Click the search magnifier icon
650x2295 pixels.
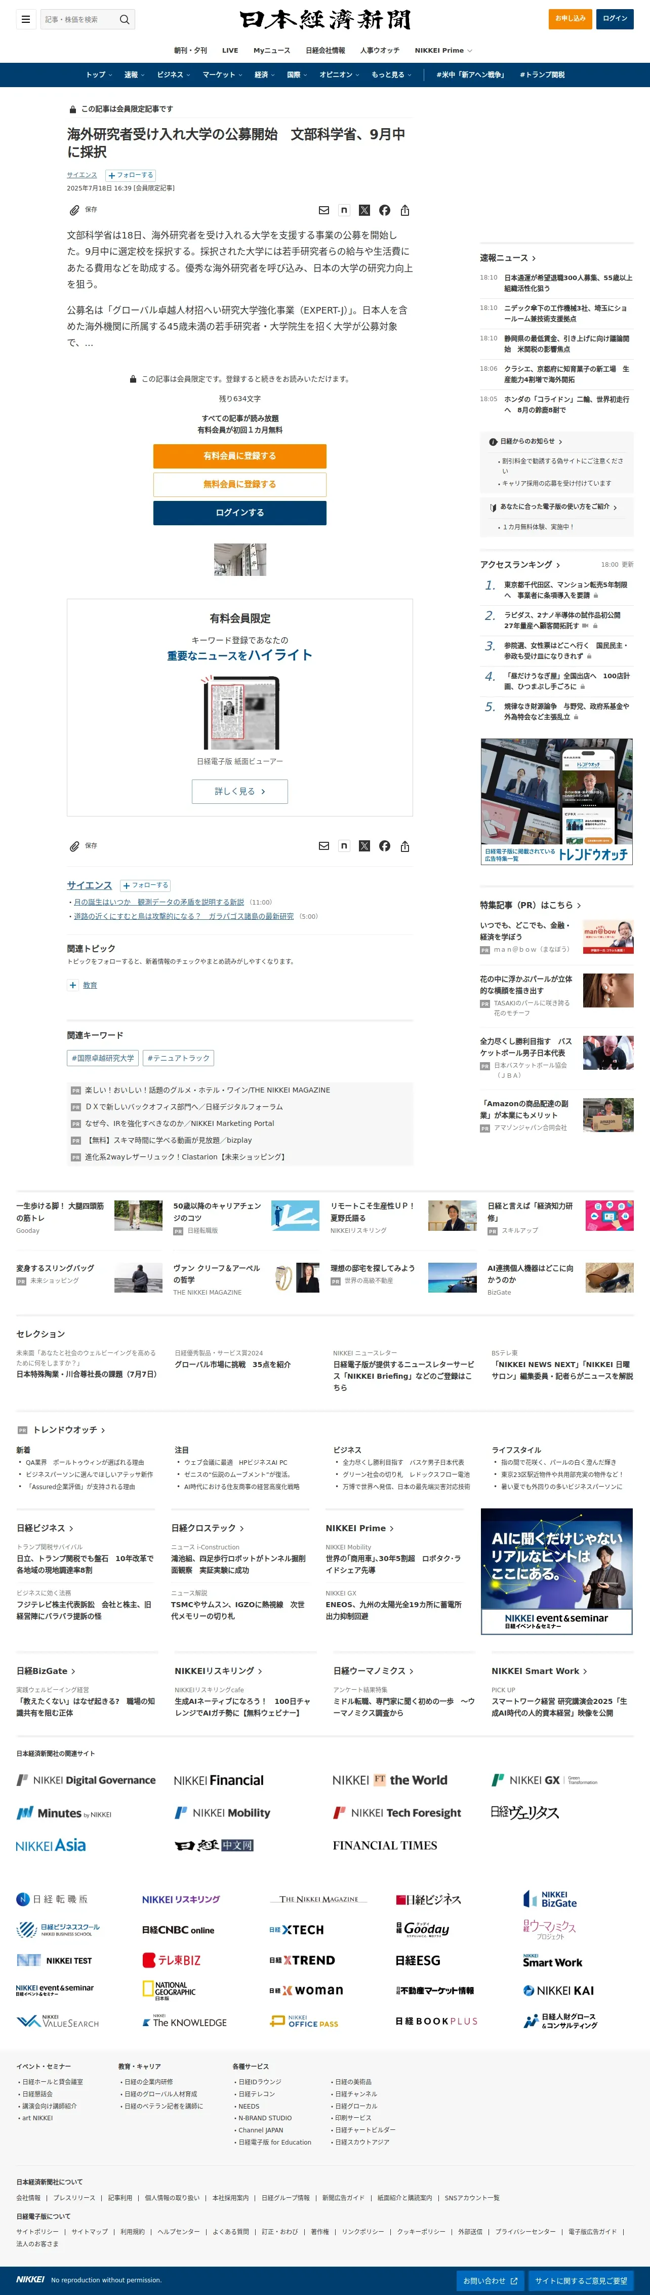coord(125,19)
